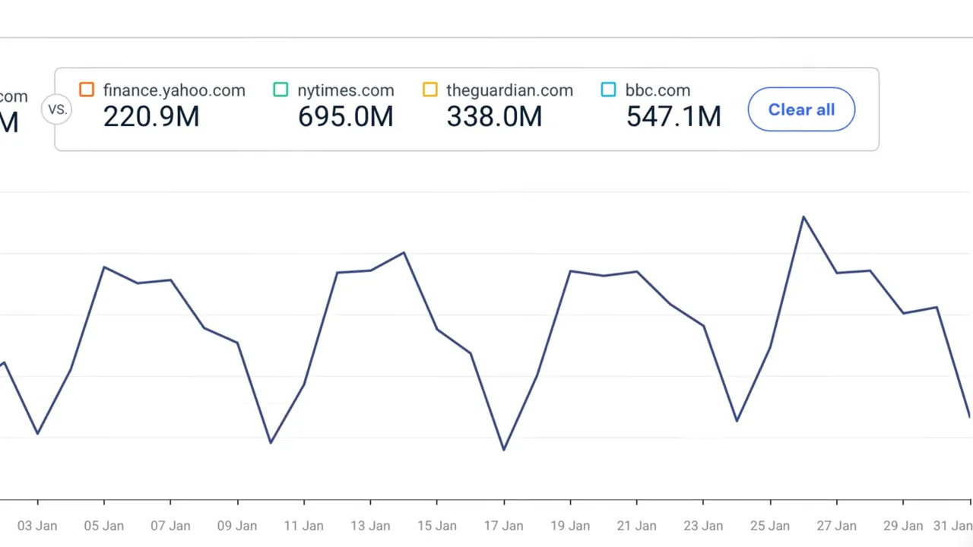Click the theguardian.com domain label
The image size is (973, 547).
pos(509,90)
